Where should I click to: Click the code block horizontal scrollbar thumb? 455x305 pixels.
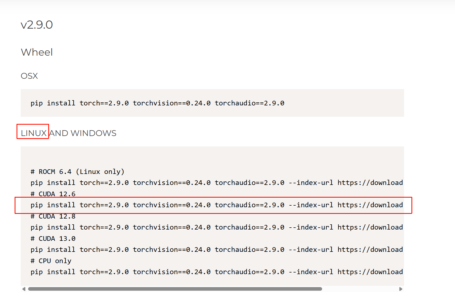pos(175,289)
